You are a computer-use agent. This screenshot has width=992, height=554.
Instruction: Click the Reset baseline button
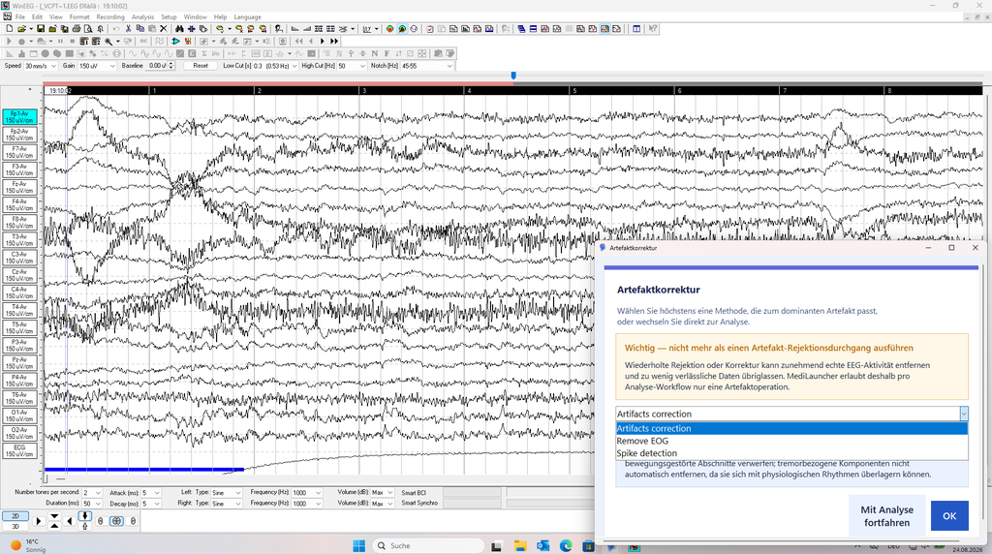point(201,66)
